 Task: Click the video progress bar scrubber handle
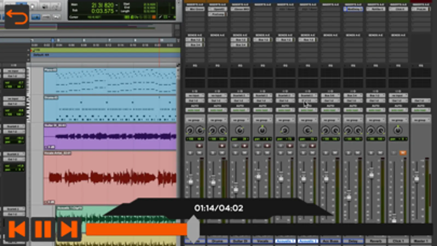coord(193,229)
